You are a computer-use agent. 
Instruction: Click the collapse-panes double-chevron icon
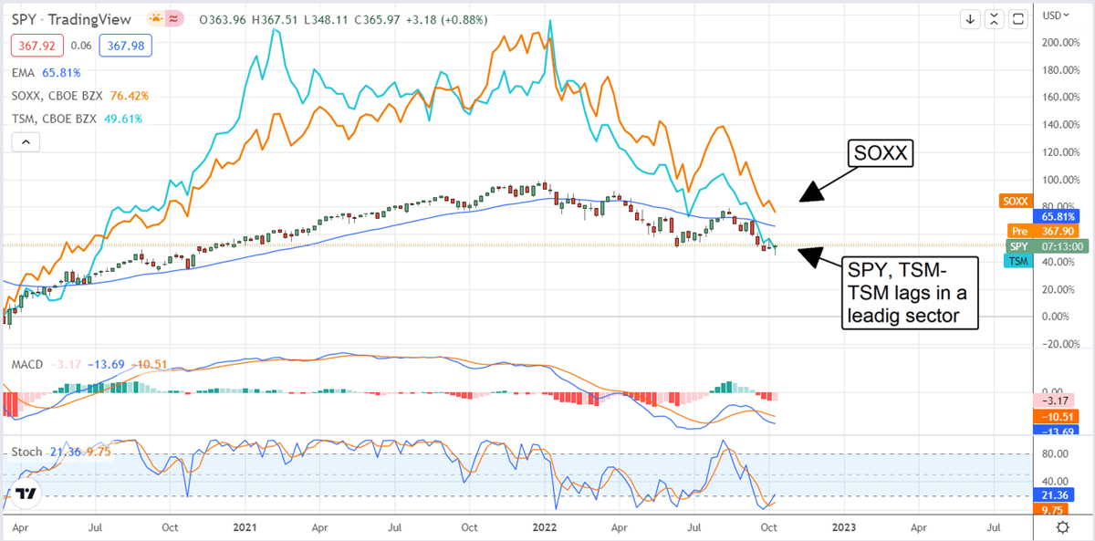[994, 18]
